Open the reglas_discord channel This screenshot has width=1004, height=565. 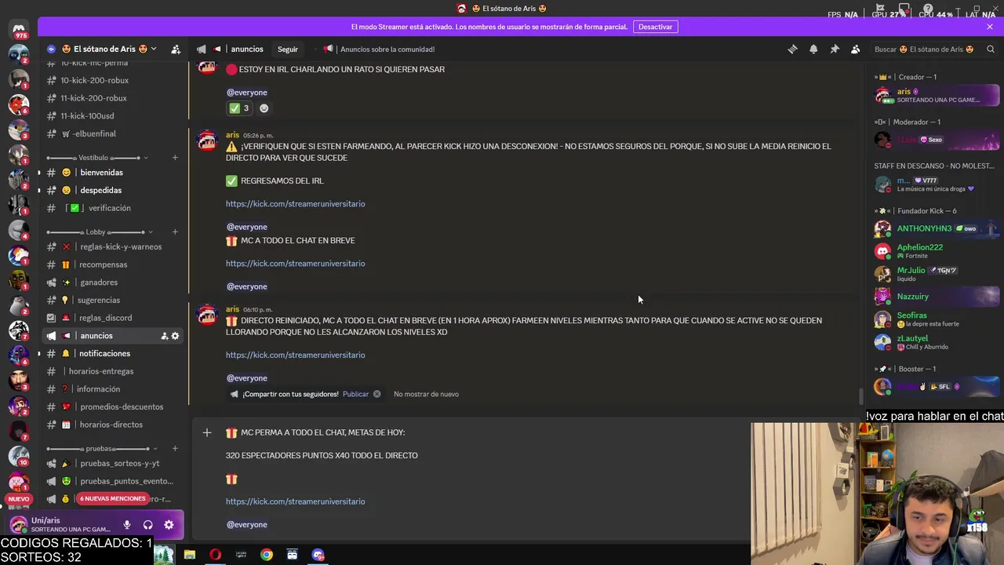pyautogui.click(x=112, y=318)
